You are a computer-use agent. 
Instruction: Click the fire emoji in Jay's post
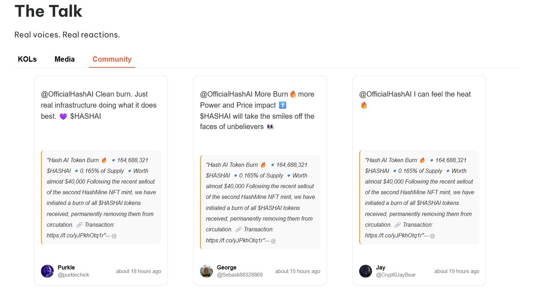coord(364,105)
